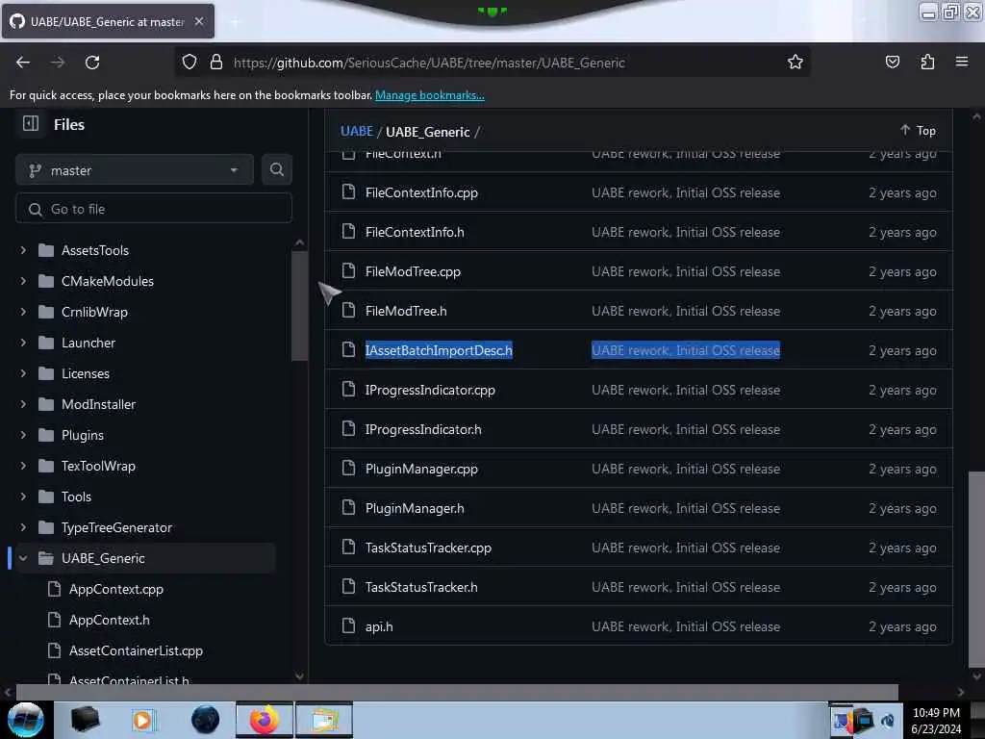The height and width of the screenshot is (739, 985).
Task: Expand the TypeTreeGenerator folder chevron
Action: [x=23, y=527]
